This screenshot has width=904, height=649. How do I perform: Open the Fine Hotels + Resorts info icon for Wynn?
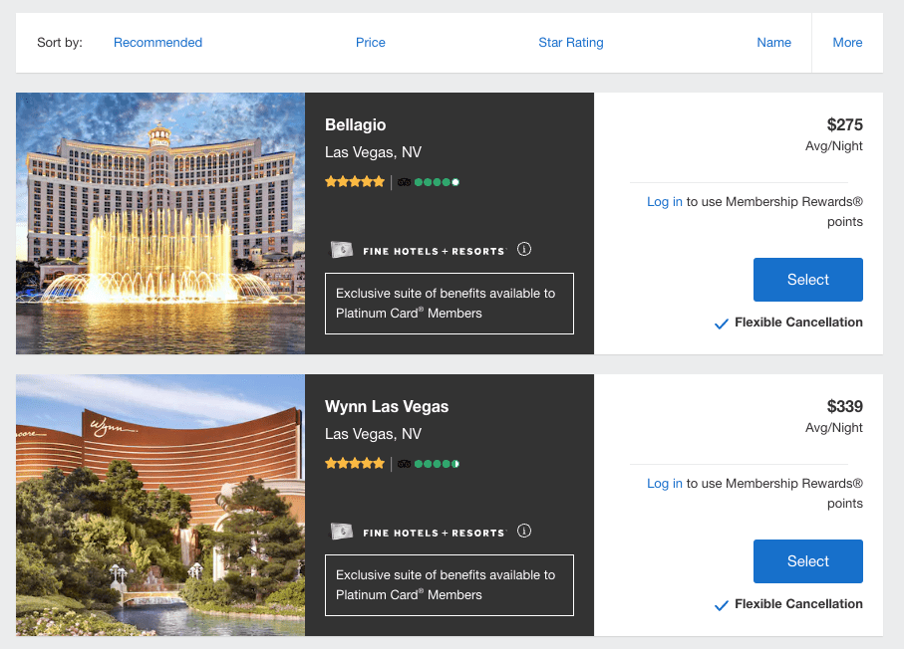(523, 531)
